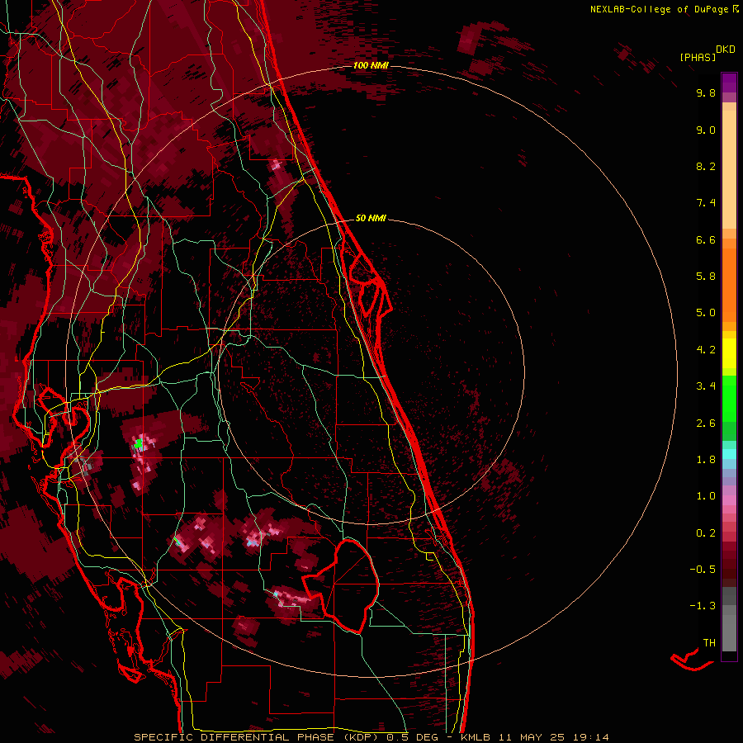Click the bright green high-KDP storm core pixel
743x743 pixels.
(139, 444)
